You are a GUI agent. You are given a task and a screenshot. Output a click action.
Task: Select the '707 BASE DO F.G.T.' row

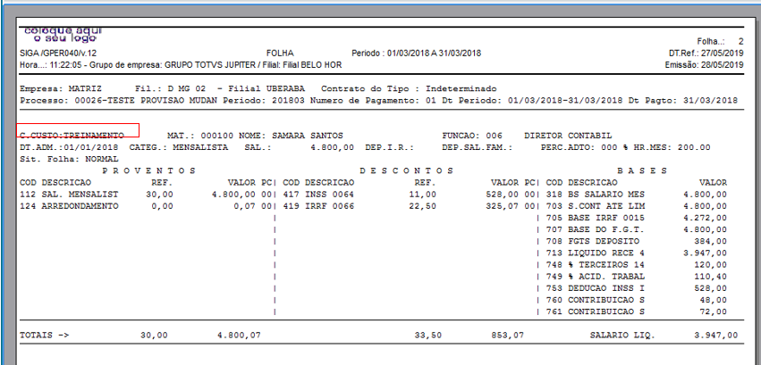pos(637,229)
